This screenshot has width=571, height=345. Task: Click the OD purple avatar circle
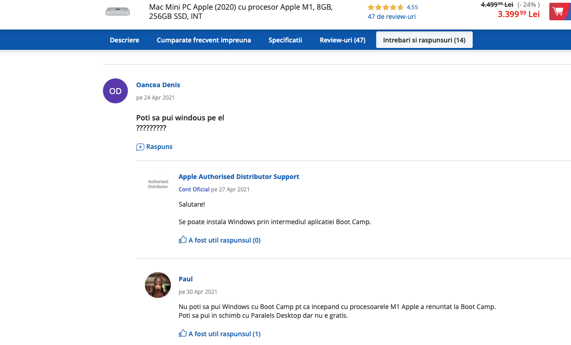115,91
